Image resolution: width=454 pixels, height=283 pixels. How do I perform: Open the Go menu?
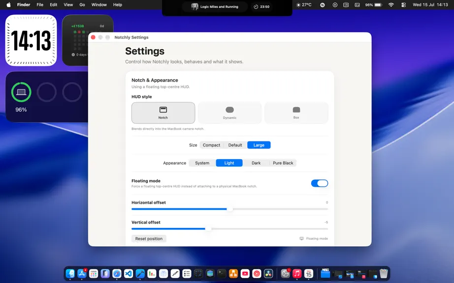point(82,4)
